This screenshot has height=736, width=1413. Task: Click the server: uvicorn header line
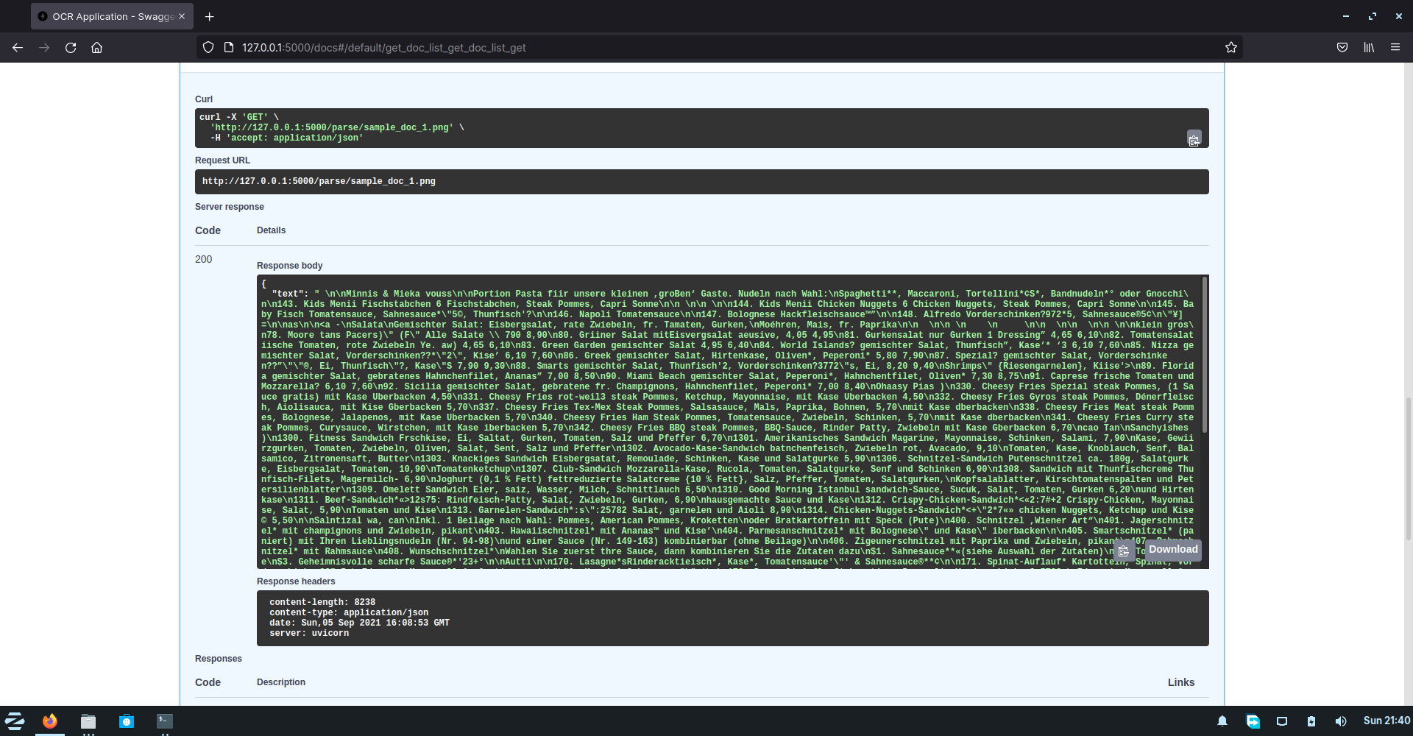(309, 633)
